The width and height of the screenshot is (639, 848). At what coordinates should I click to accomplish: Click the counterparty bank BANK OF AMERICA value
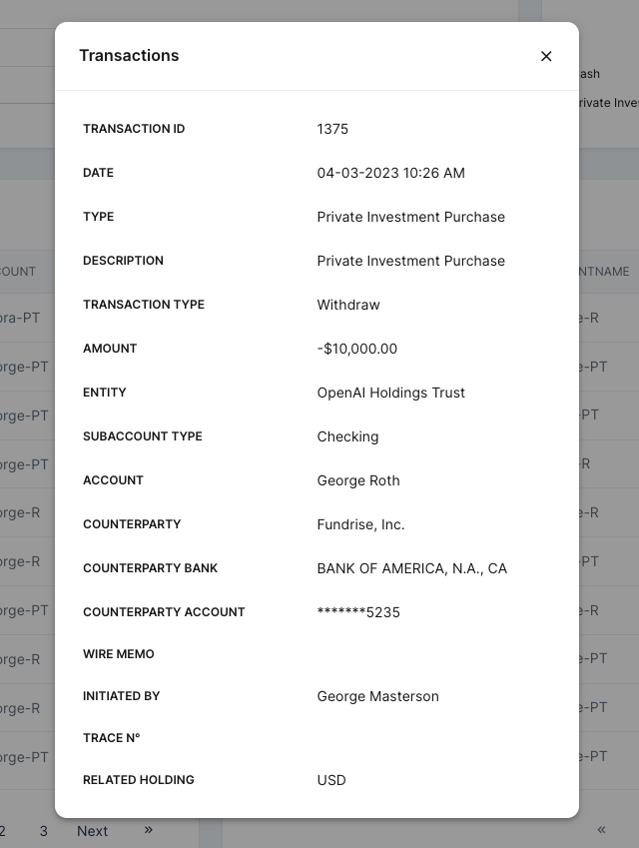(x=411, y=568)
